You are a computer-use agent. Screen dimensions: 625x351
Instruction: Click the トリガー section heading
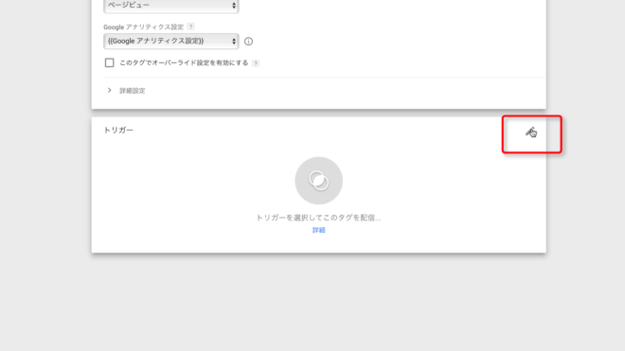[118, 131]
